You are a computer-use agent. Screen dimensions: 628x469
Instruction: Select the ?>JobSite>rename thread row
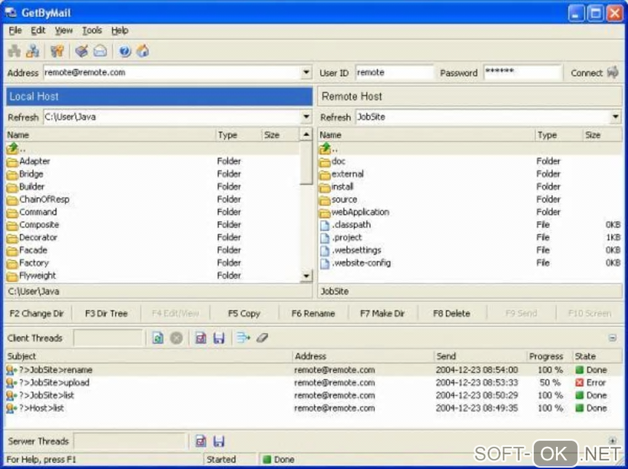(x=314, y=370)
